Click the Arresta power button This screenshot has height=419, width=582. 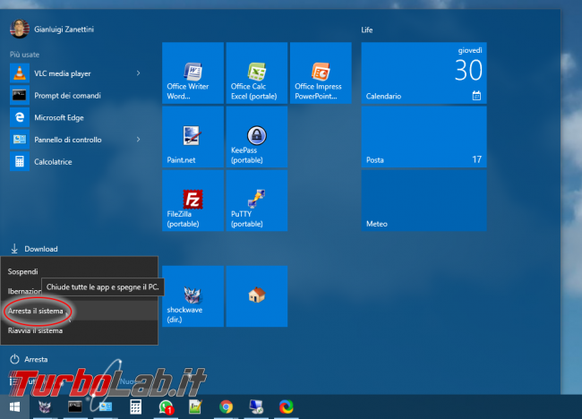pos(29,359)
